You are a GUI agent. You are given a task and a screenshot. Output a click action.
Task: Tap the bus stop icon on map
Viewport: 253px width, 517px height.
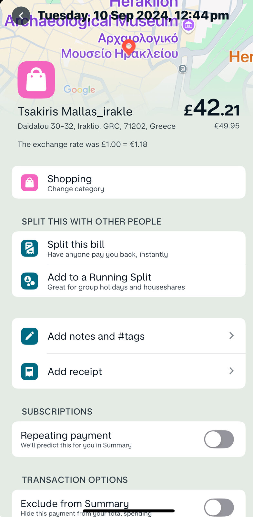(x=183, y=69)
